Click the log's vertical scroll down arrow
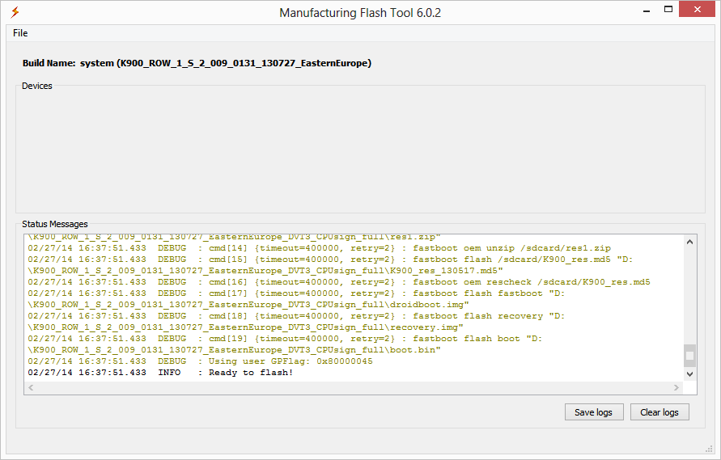The image size is (721, 460). pos(689,374)
